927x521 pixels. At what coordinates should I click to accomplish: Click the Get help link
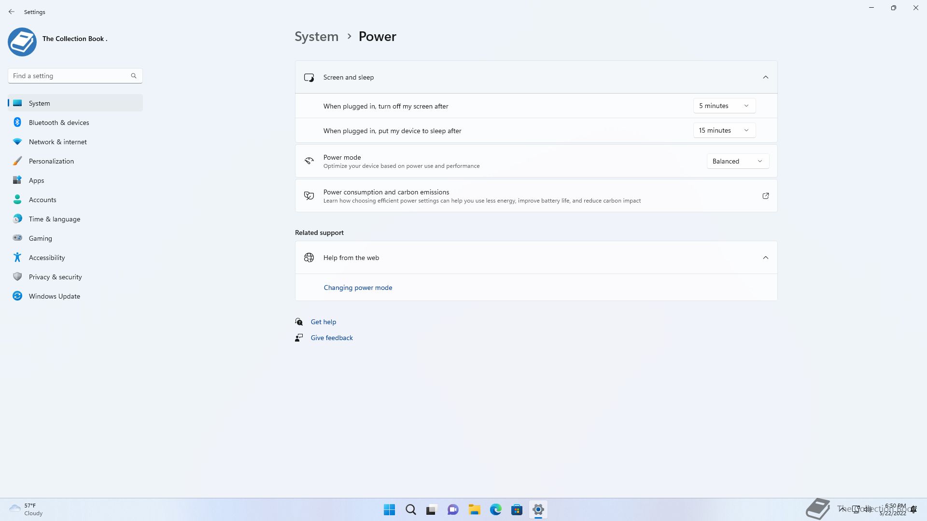(x=323, y=322)
